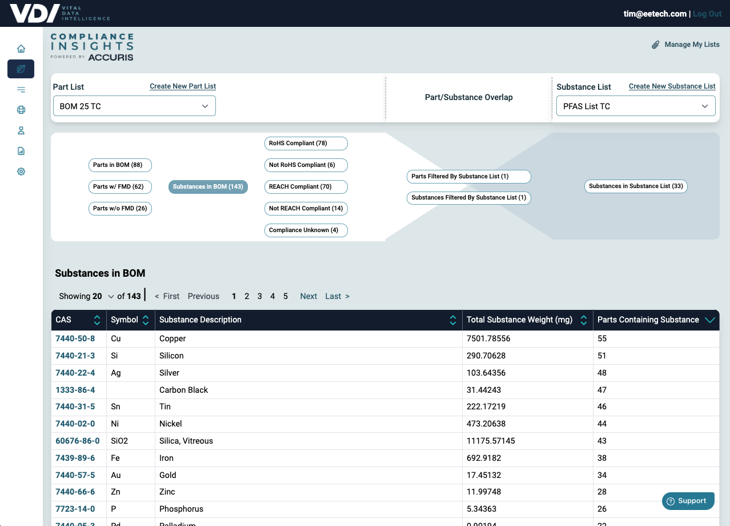Image resolution: width=730 pixels, height=526 pixels.
Task: Click the weight value 11175.57145
Action: [x=491, y=441]
